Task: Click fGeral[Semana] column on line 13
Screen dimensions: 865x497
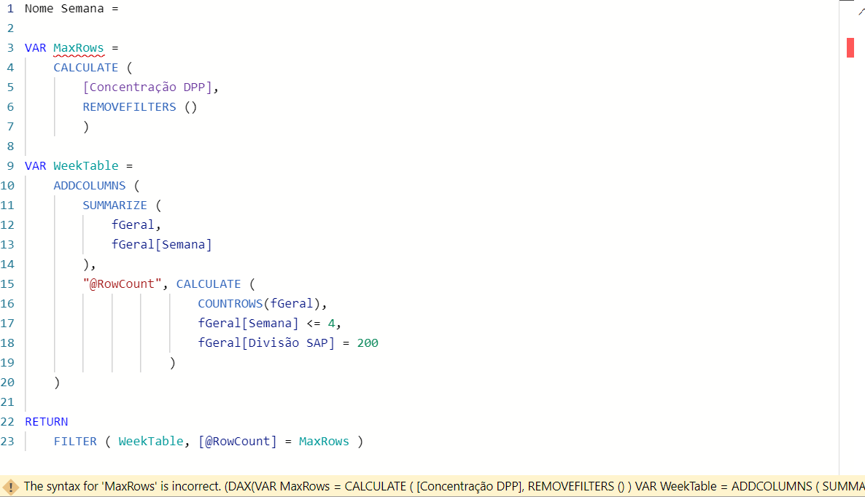Action: [x=162, y=245]
